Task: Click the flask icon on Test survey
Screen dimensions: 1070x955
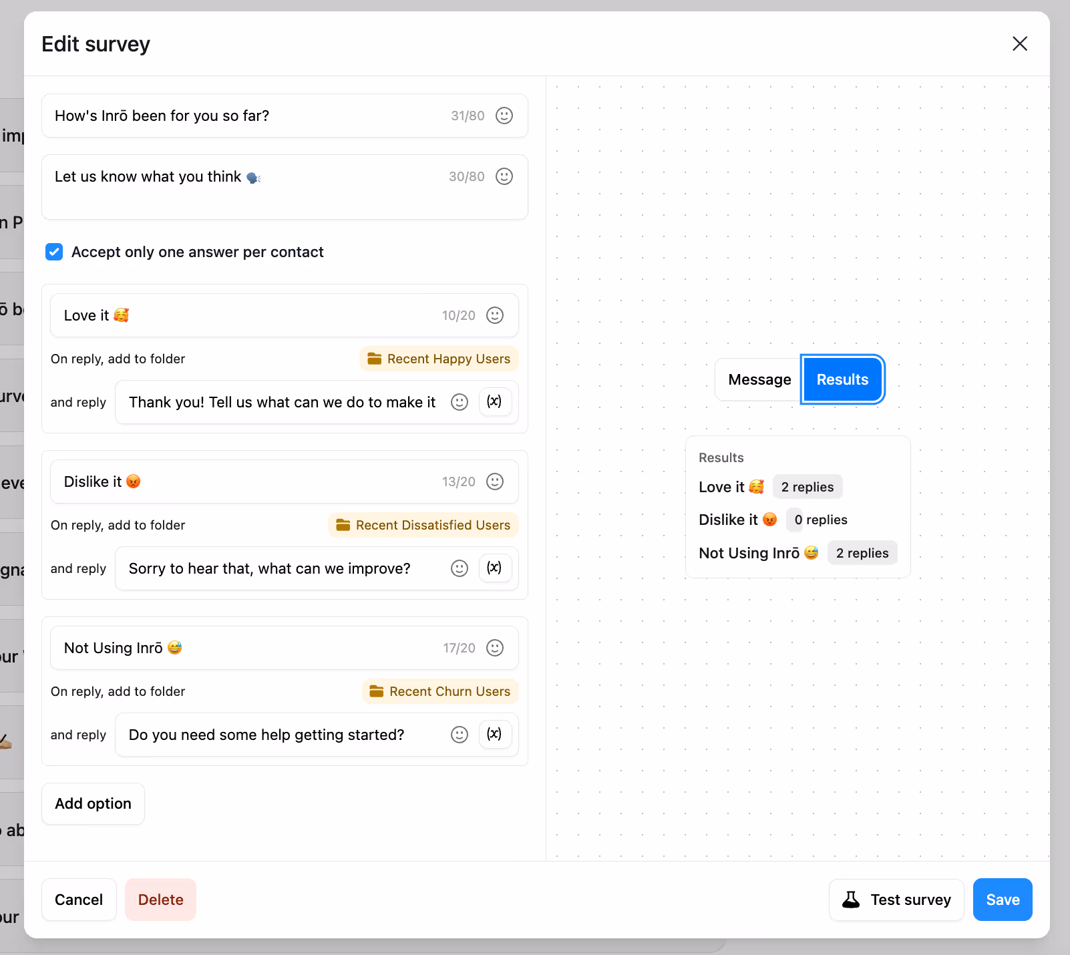Action: point(851,900)
